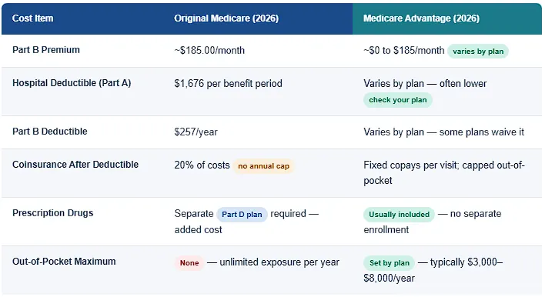Select the 'no annual cap' orange badge
The image size is (545, 297).
pyautogui.click(x=263, y=166)
